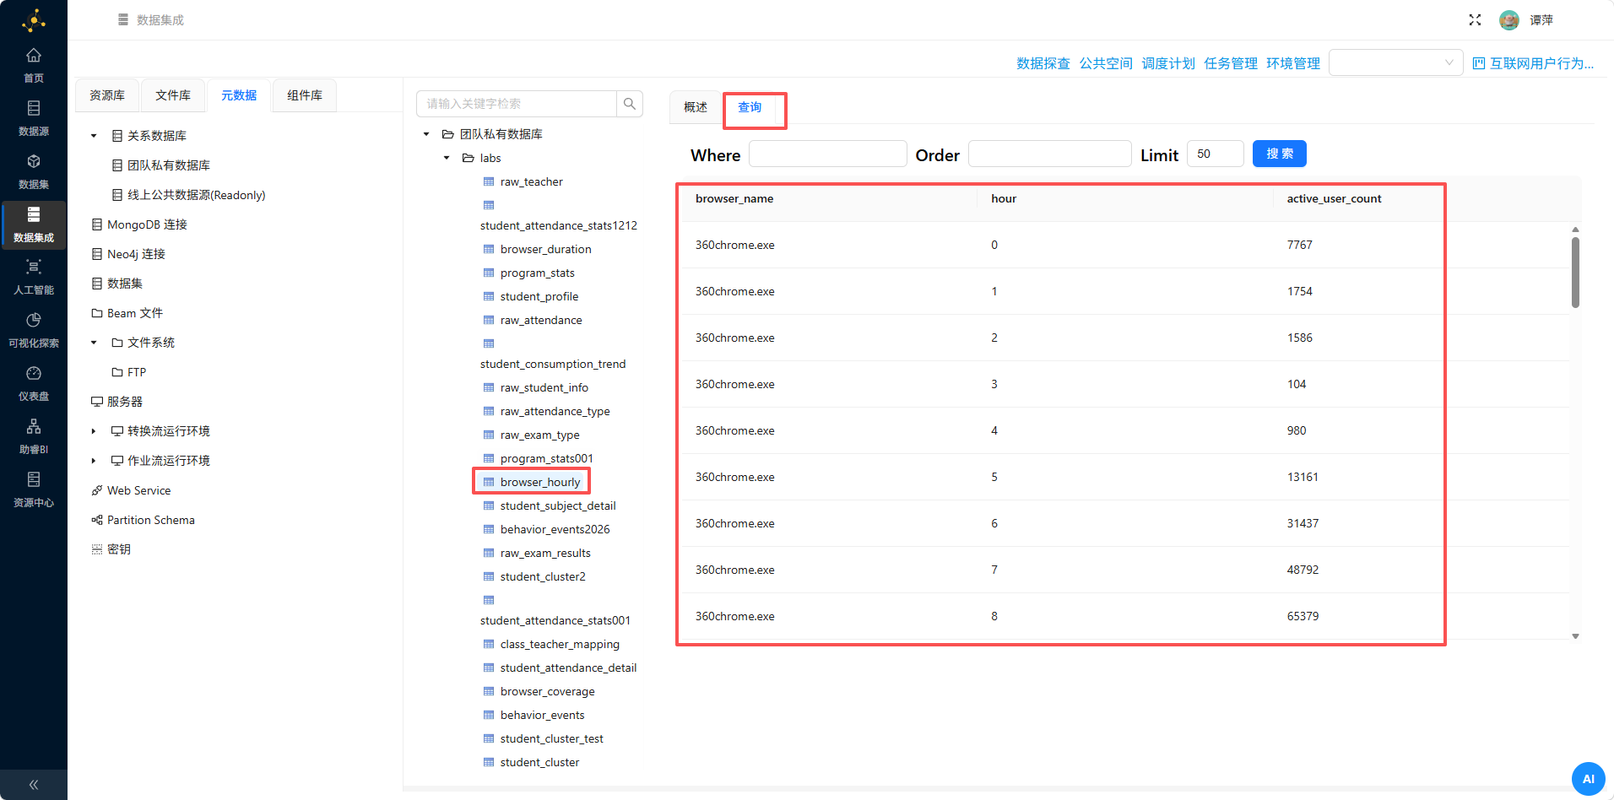The height and width of the screenshot is (800, 1614).
Task: Select Neo4j 连接 tree item
Action: point(136,254)
